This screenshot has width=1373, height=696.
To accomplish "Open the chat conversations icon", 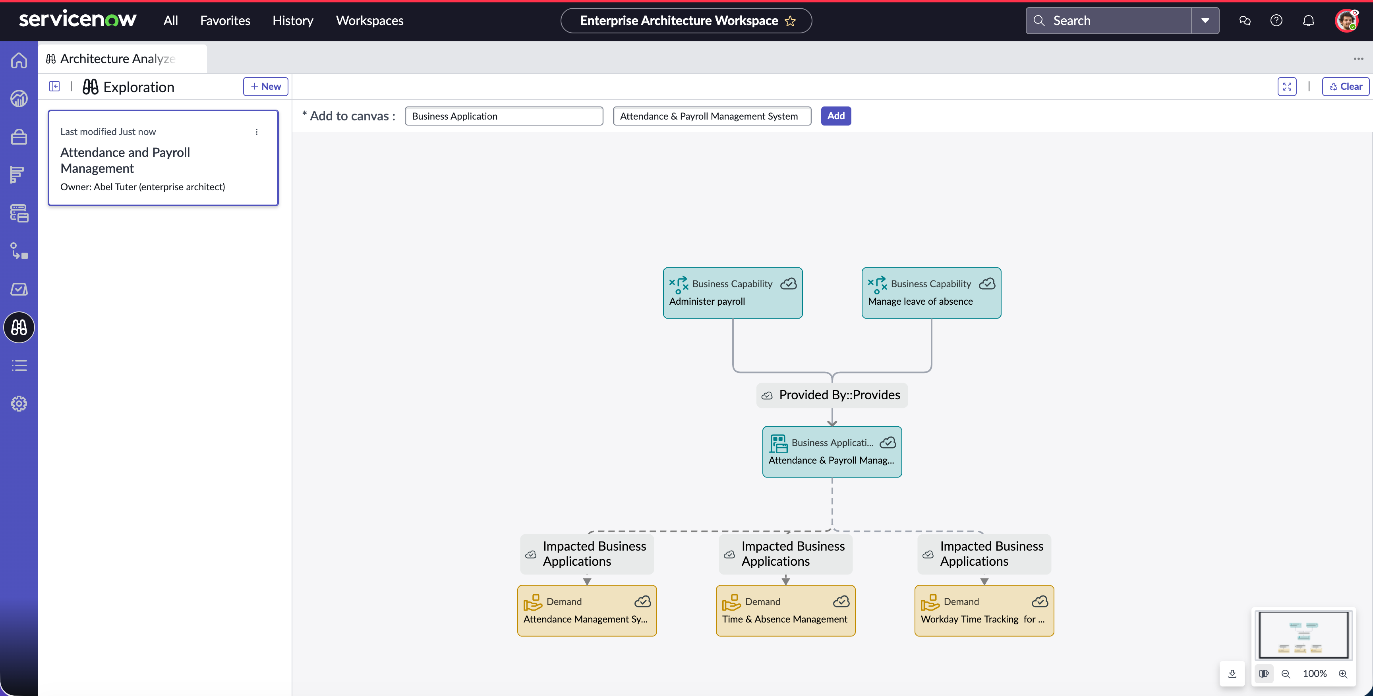I will click(x=1245, y=21).
